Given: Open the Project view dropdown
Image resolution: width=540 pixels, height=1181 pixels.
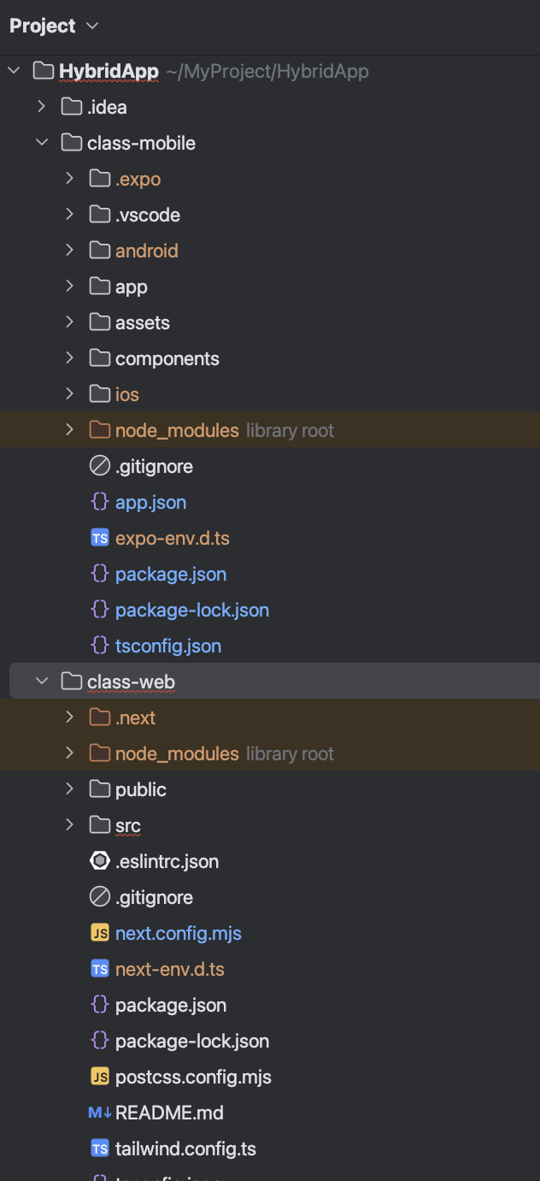Looking at the screenshot, I should click(x=92, y=26).
